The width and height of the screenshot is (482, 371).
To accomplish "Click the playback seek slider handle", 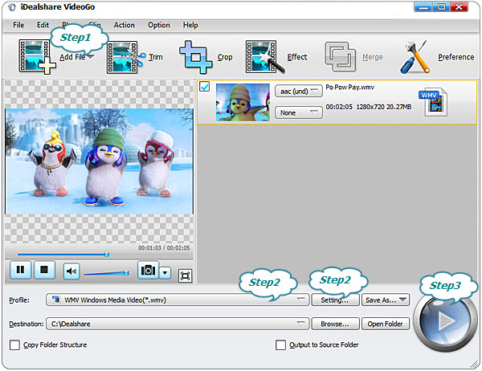I will click(x=106, y=255).
